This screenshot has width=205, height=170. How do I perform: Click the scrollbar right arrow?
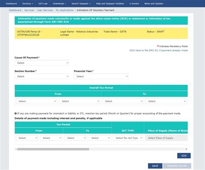coord(186,149)
